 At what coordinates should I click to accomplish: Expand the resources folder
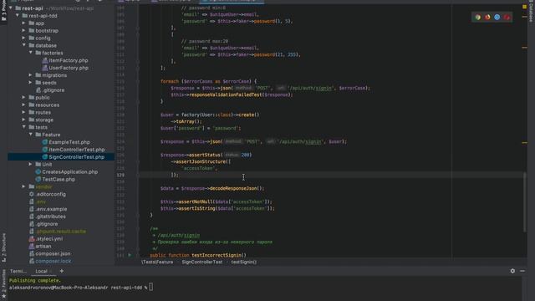tap(24, 105)
